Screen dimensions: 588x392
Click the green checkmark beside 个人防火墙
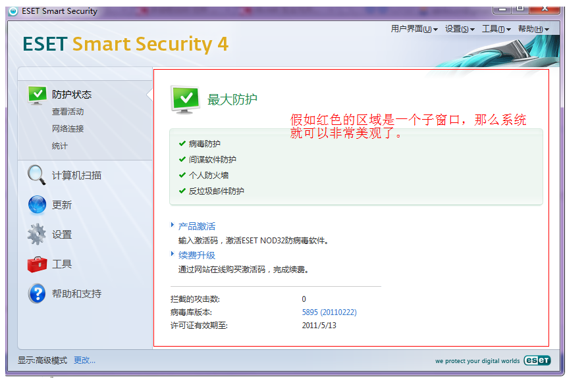pos(182,175)
